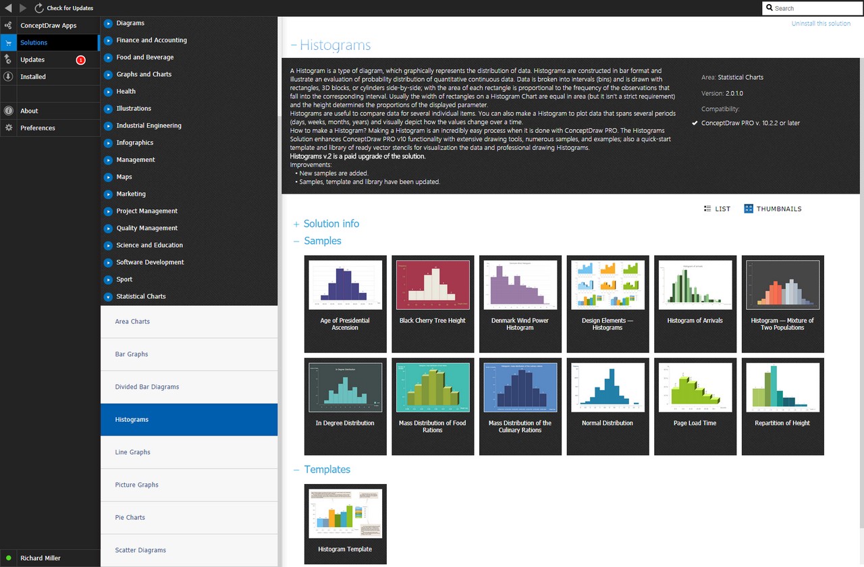This screenshot has height=567, width=864.
Task: Collapse the Templates section
Action: point(296,470)
